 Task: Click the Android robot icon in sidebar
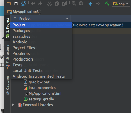point(7,36)
